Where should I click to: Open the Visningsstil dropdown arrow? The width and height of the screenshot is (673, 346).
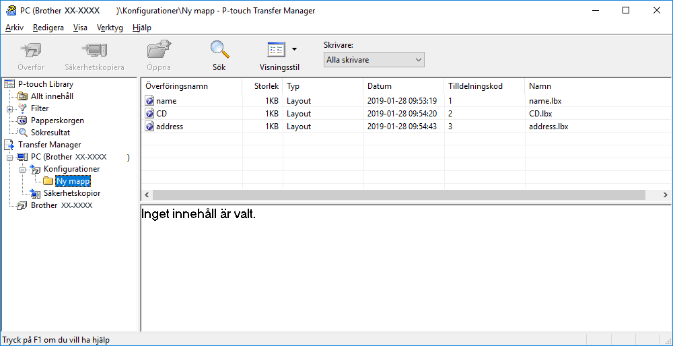click(294, 49)
